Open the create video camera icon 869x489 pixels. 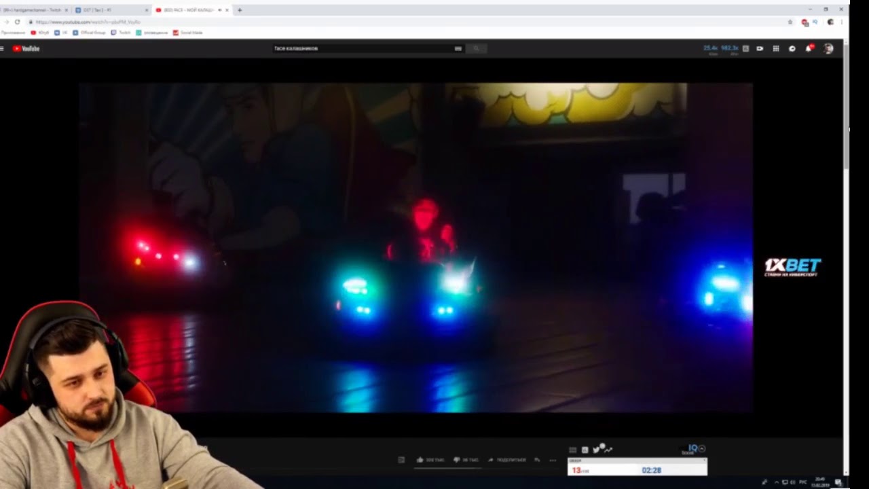(x=760, y=48)
